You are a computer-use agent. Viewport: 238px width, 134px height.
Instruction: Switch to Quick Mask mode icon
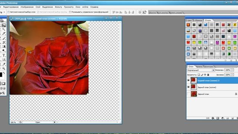pyautogui.click(x=4, y=83)
